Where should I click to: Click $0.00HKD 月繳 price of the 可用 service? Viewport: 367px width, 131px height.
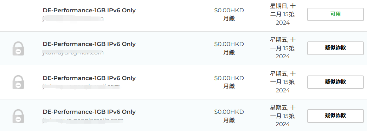[x=229, y=14]
